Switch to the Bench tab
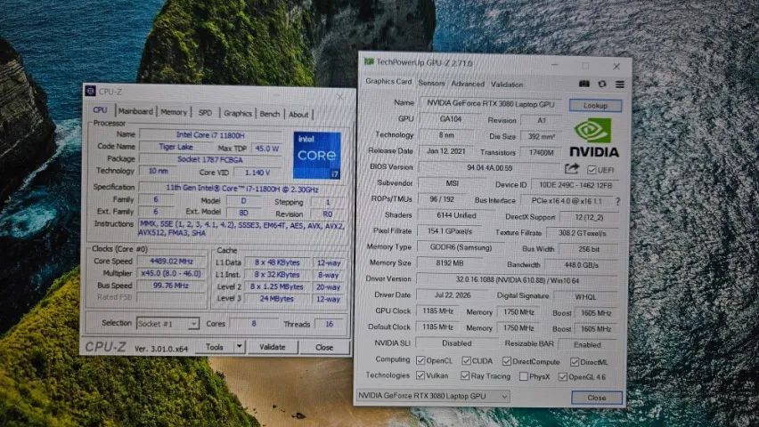 pos(270,114)
